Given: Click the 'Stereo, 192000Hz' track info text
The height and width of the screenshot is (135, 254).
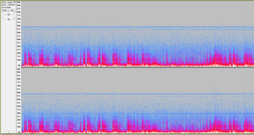Looking at the screenshot, I should click(x=8, y=5).
